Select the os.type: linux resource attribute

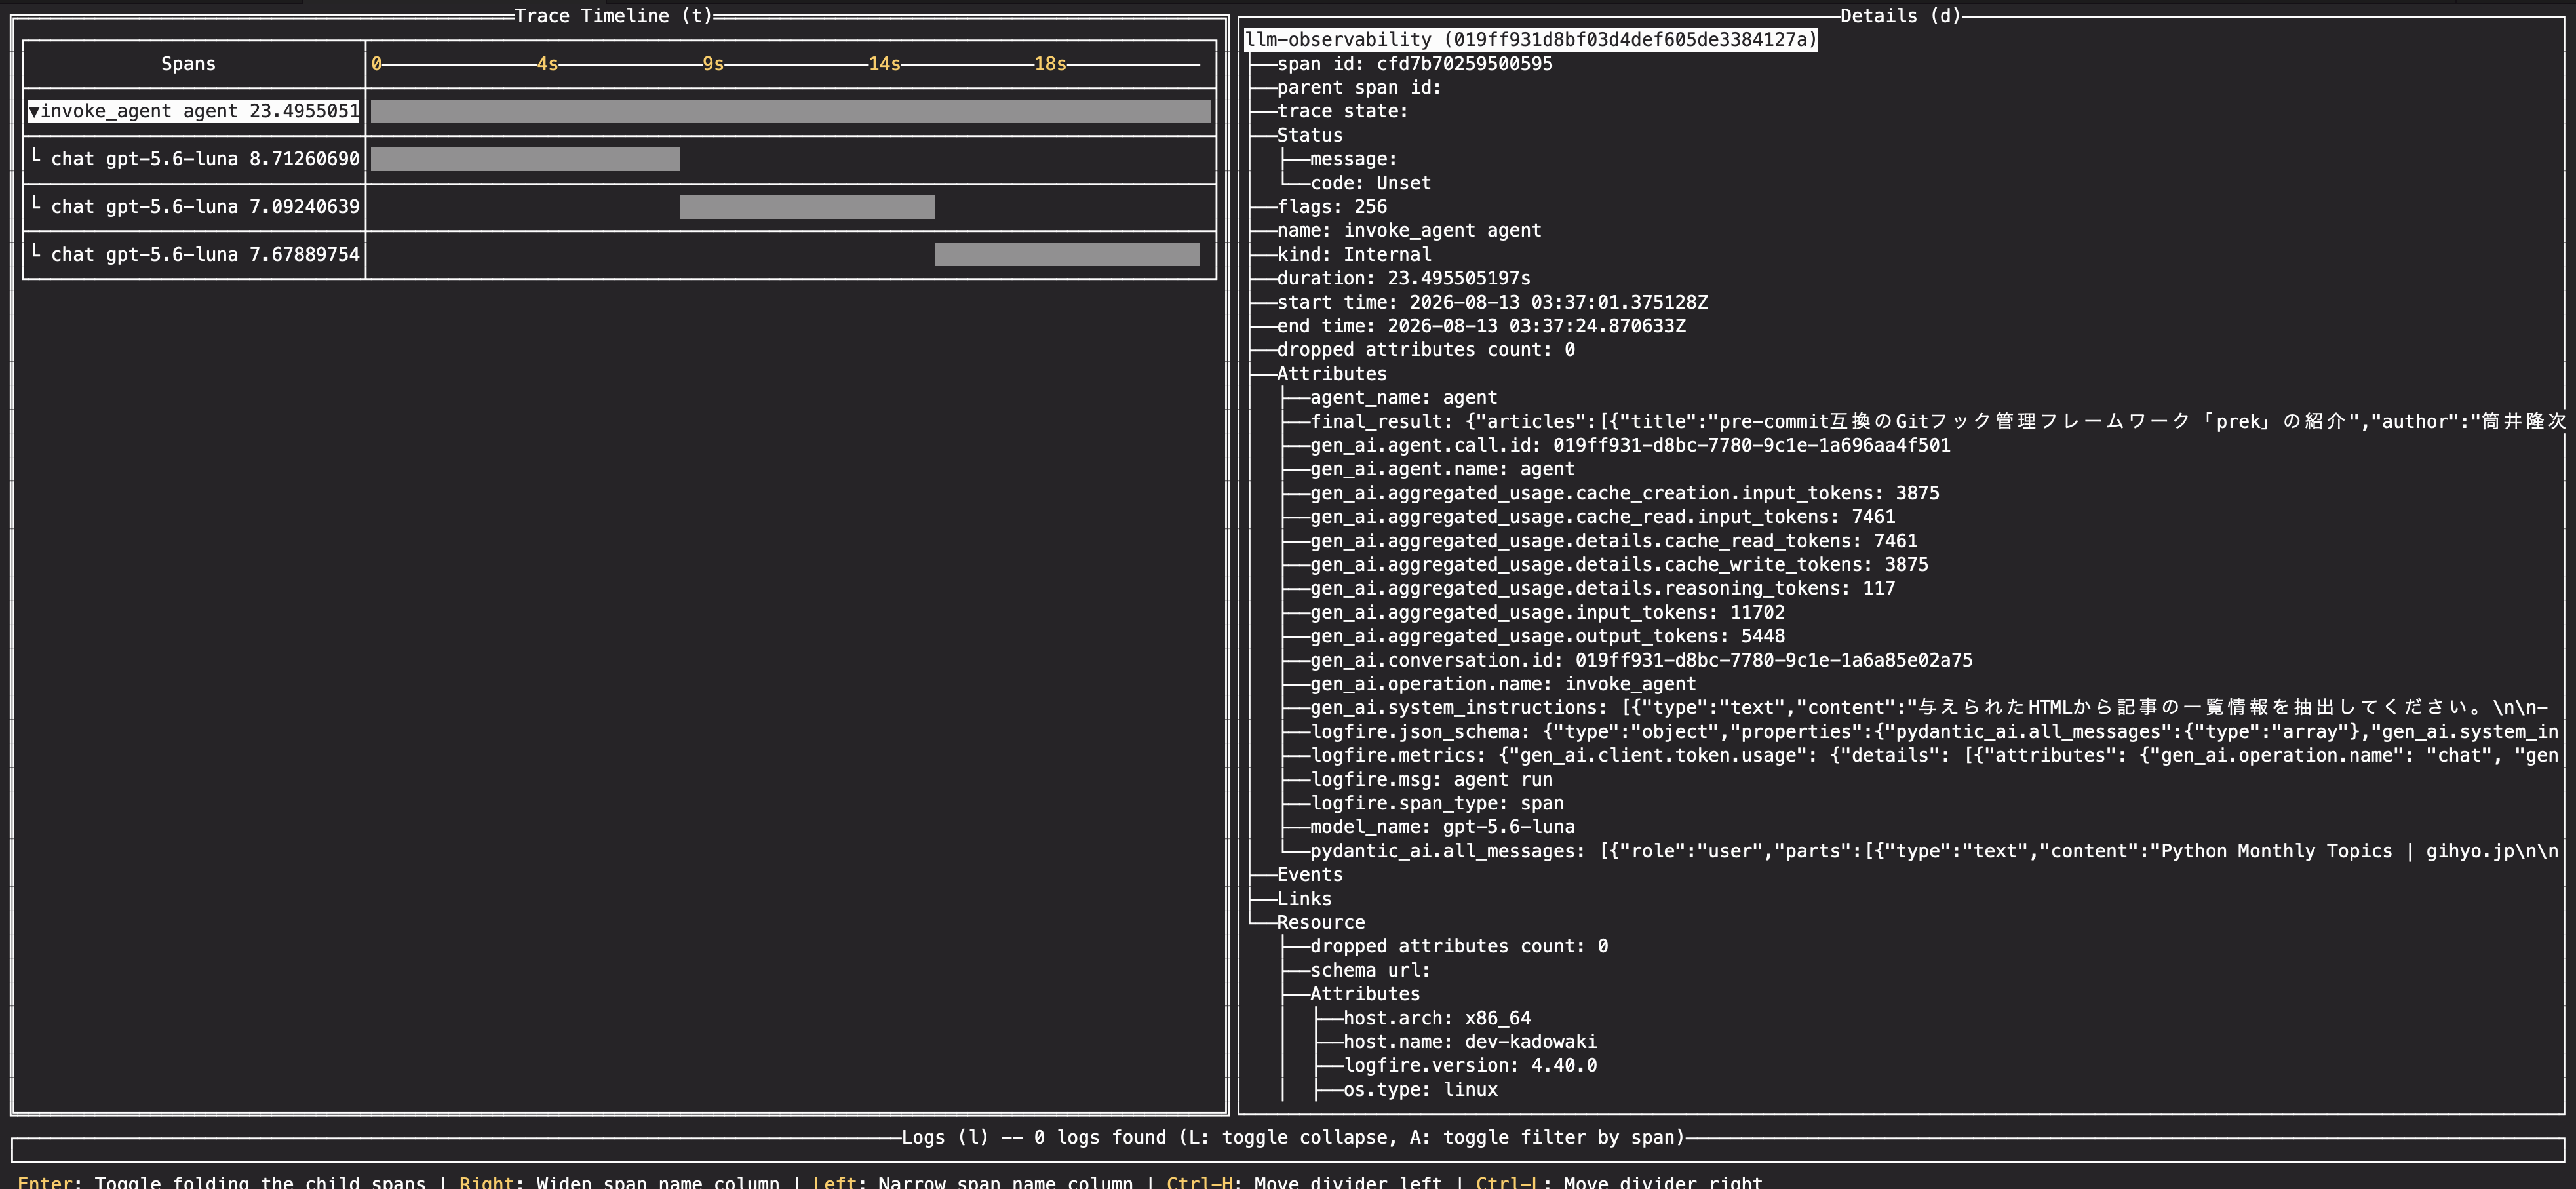click(x=1420, y=1090)
